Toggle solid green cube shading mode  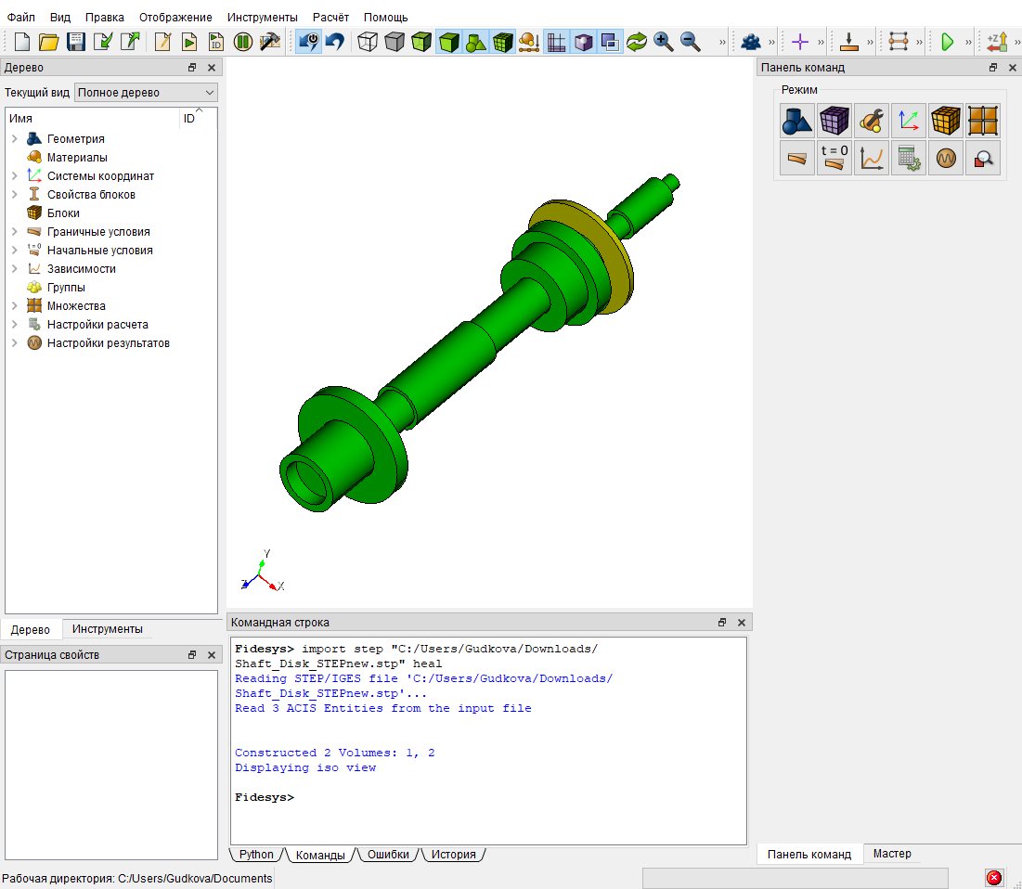point(449,43)
